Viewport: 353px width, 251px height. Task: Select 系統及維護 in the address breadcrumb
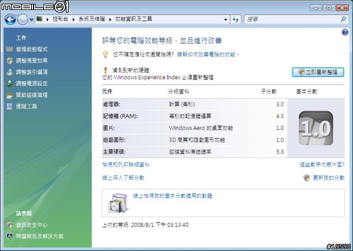92,19
